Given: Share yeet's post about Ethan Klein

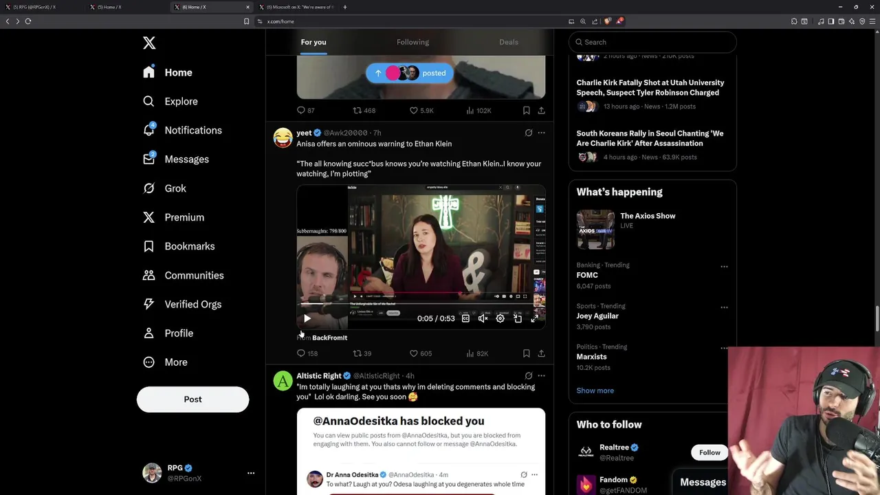Looking at the screenshot, I should point(541,353).
